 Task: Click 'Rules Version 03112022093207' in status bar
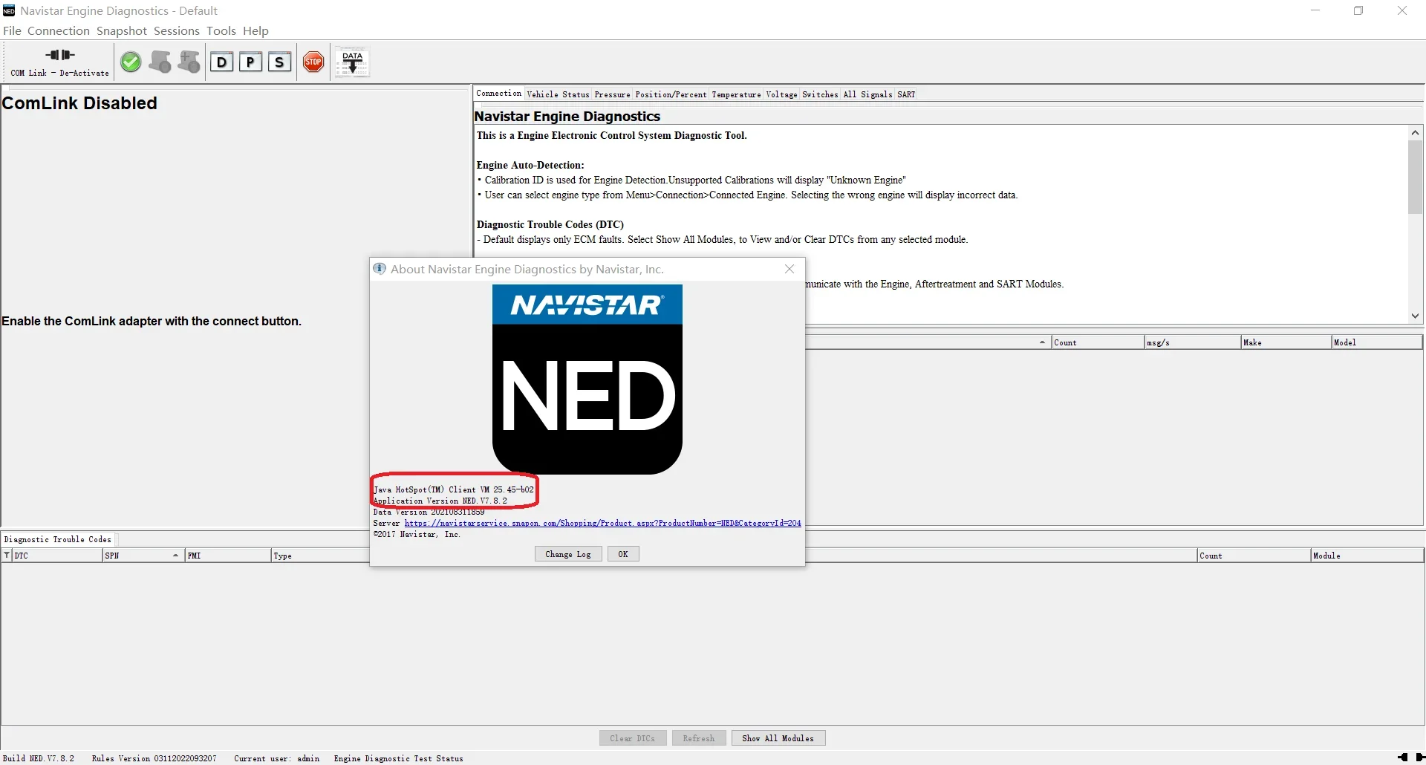tap(154, 758)
